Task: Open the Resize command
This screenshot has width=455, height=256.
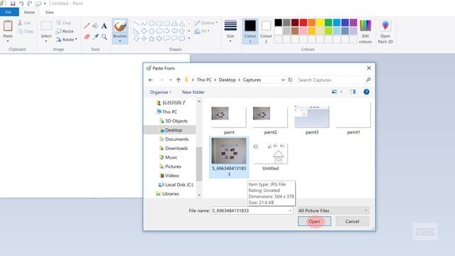Action: point(65,31)
